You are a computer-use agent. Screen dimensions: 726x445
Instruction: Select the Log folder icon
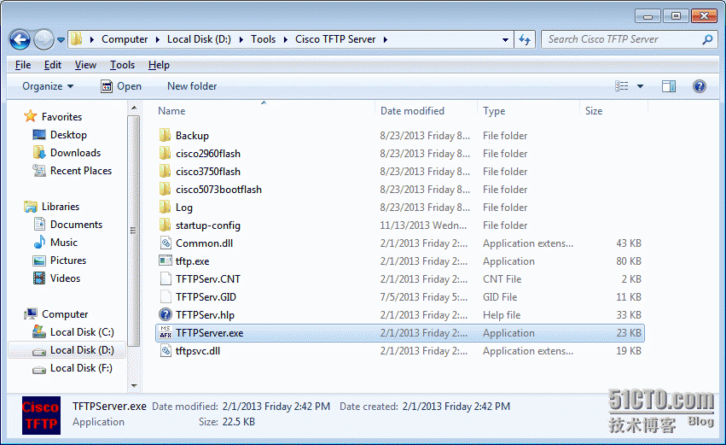(165, 208)
